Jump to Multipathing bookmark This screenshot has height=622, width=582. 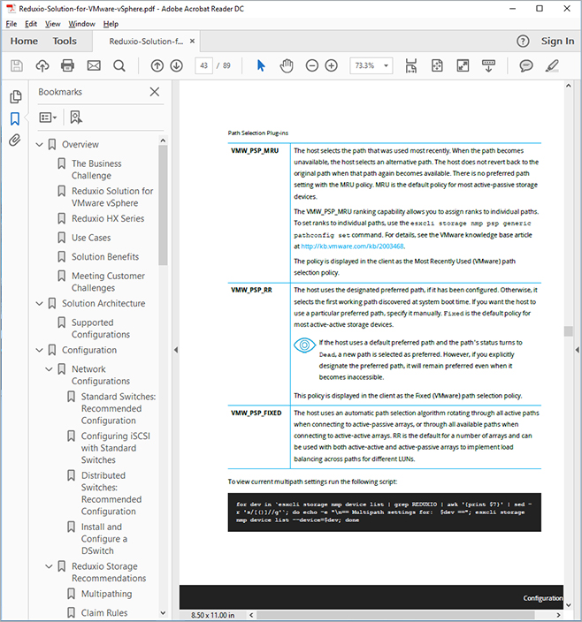click(x=106, y=594)
